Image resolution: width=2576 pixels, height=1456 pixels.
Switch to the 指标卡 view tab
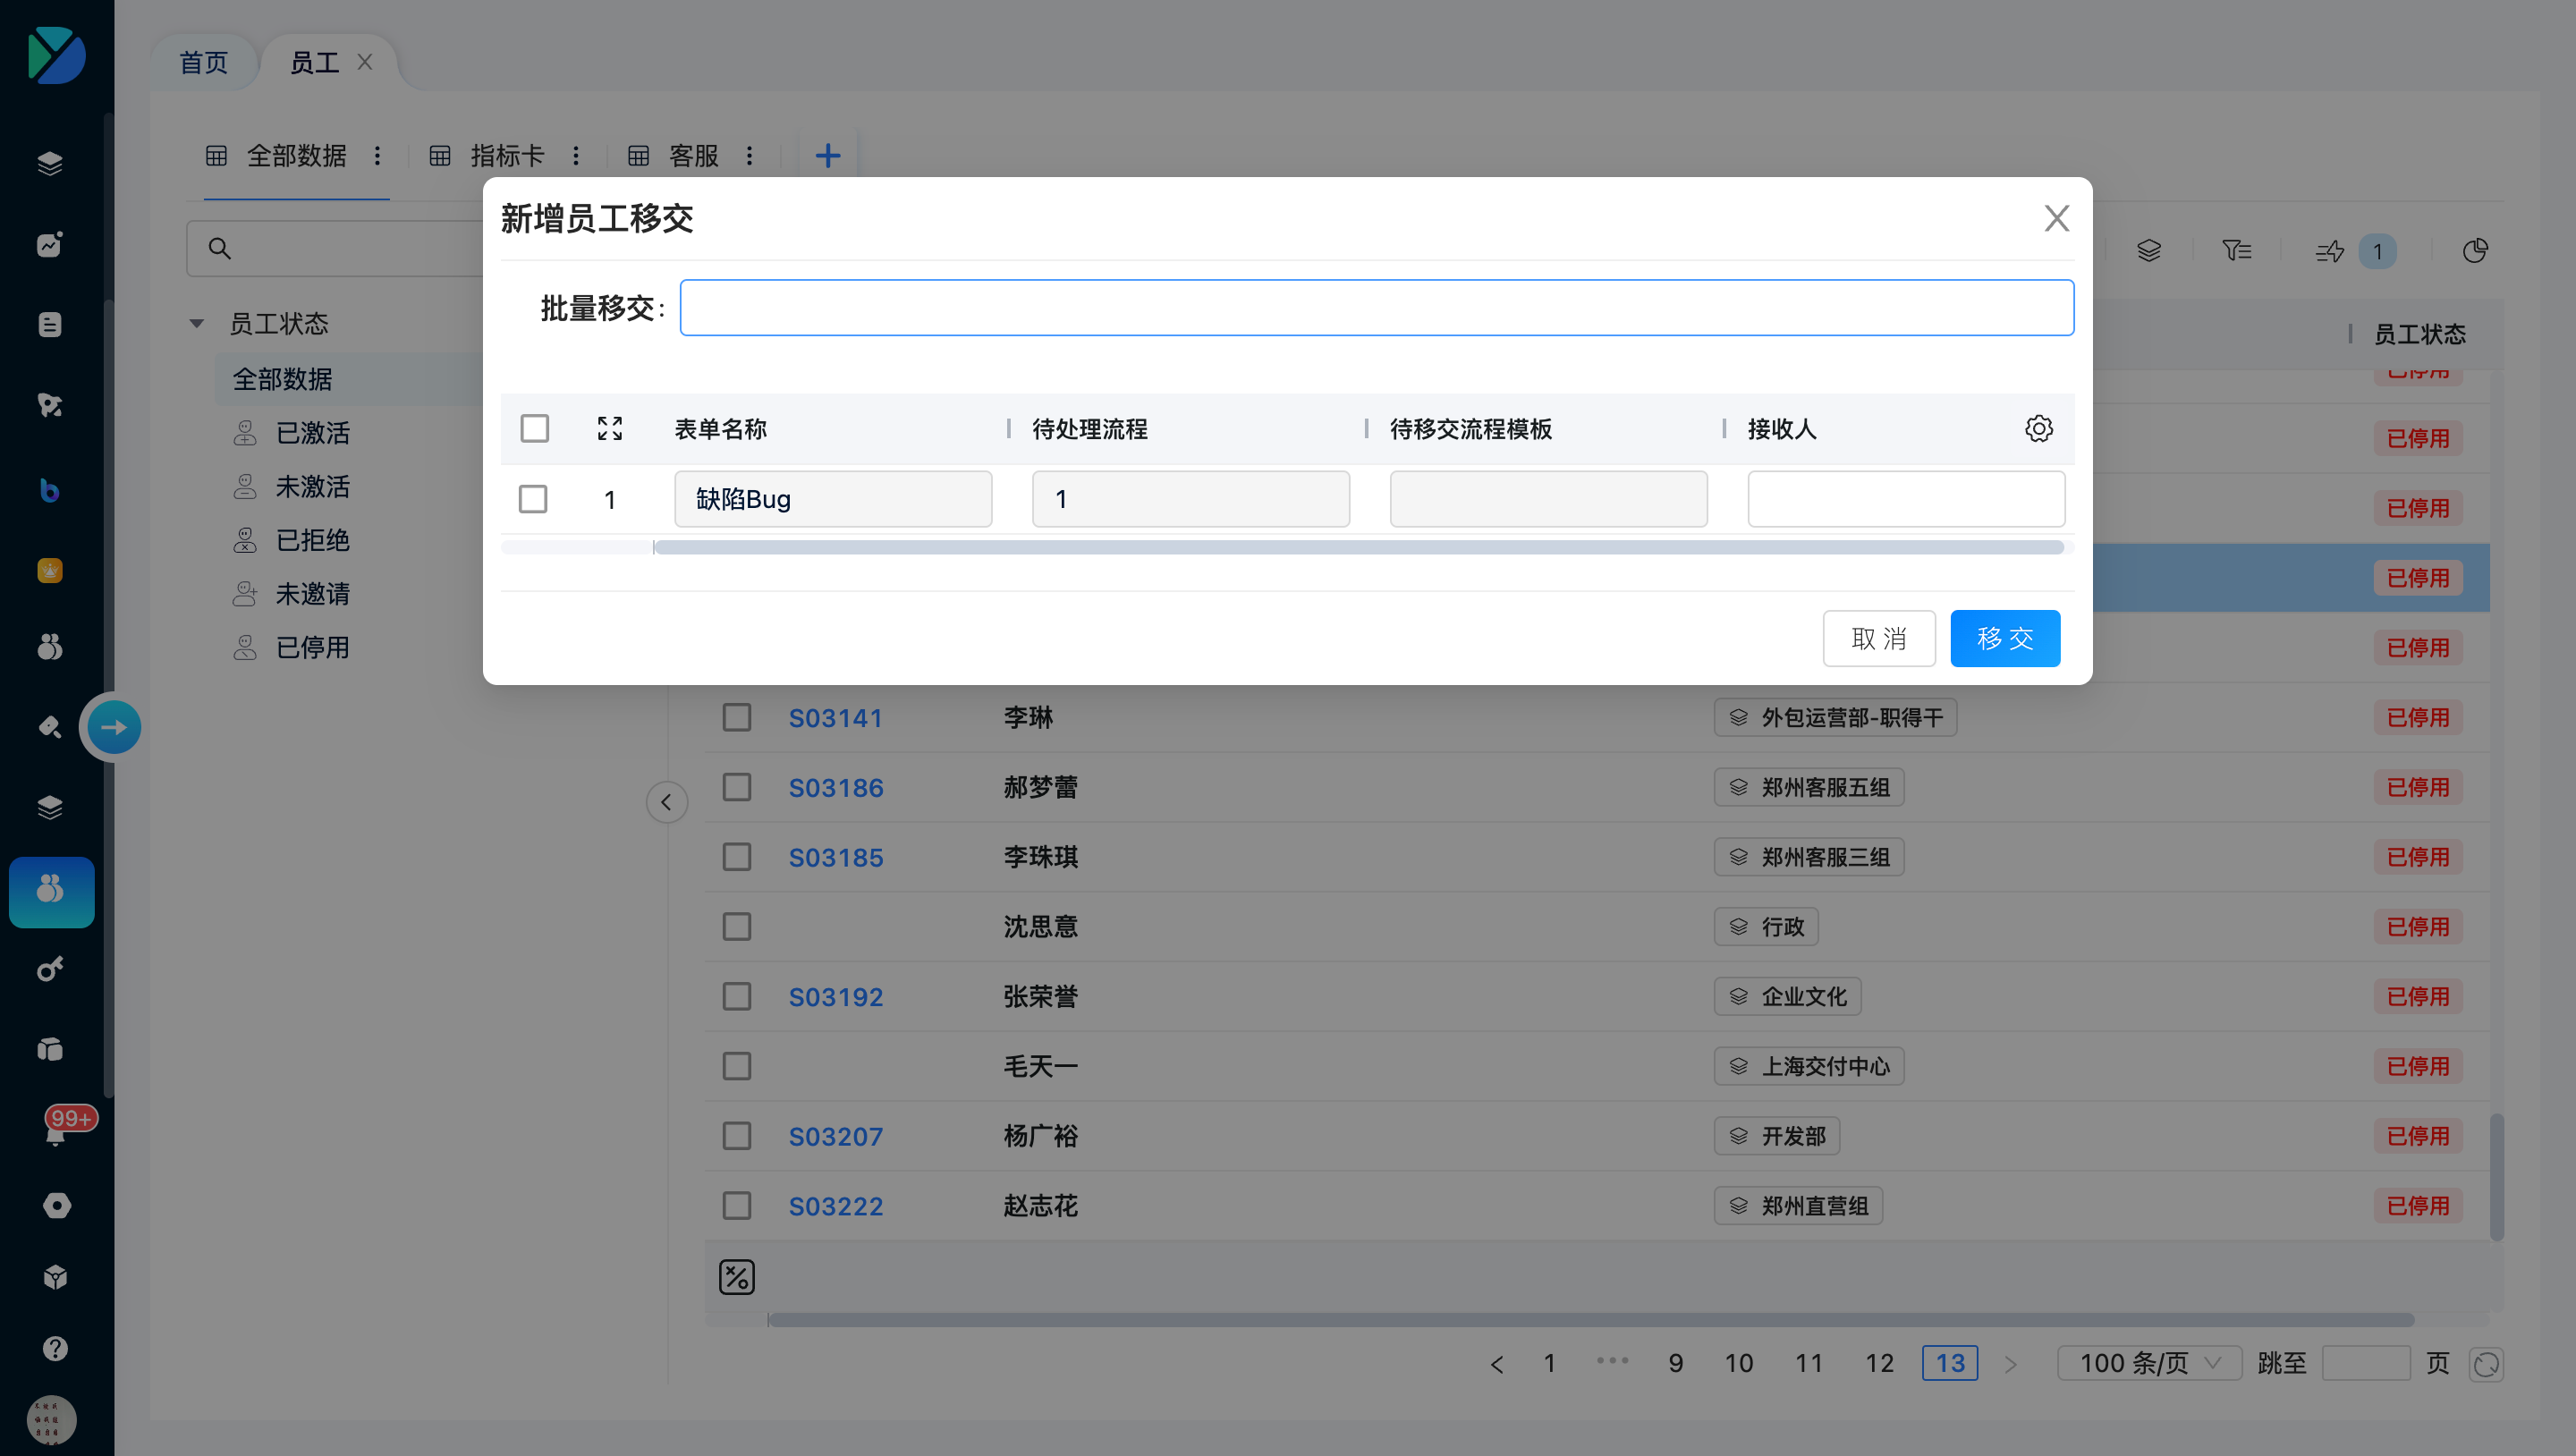tap(507, 156)
